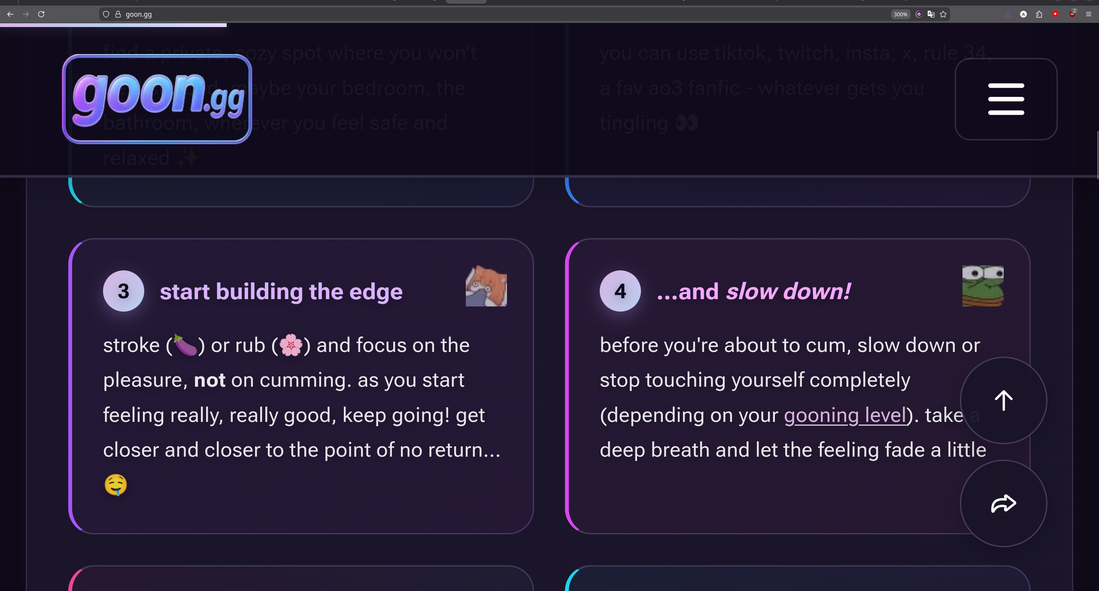Show site security info via padlock
This screenshot has width=1099, height=591.
[118, 14]
